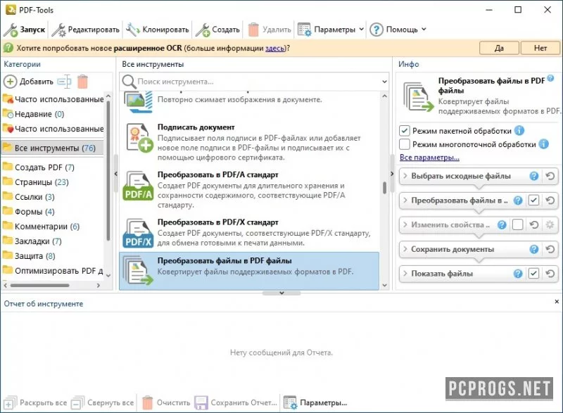Click the compress images tool icon
The height and width of the screenshot is (413, 563).
pyautogui.click(x=138, y=102)
